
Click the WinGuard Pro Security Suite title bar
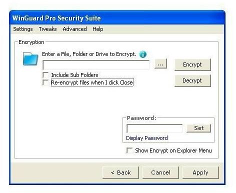[117, 18]
